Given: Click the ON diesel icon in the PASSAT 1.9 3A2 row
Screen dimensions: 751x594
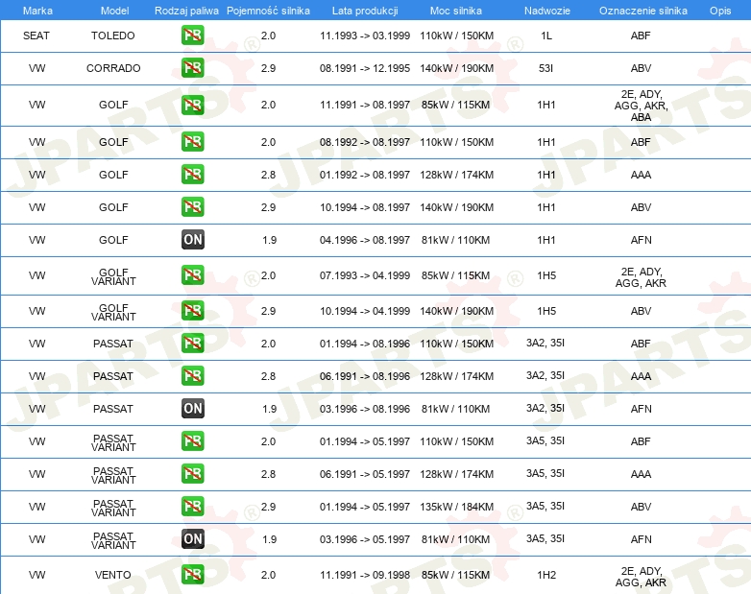Looking at the screenshot, I should coord(192,408).
